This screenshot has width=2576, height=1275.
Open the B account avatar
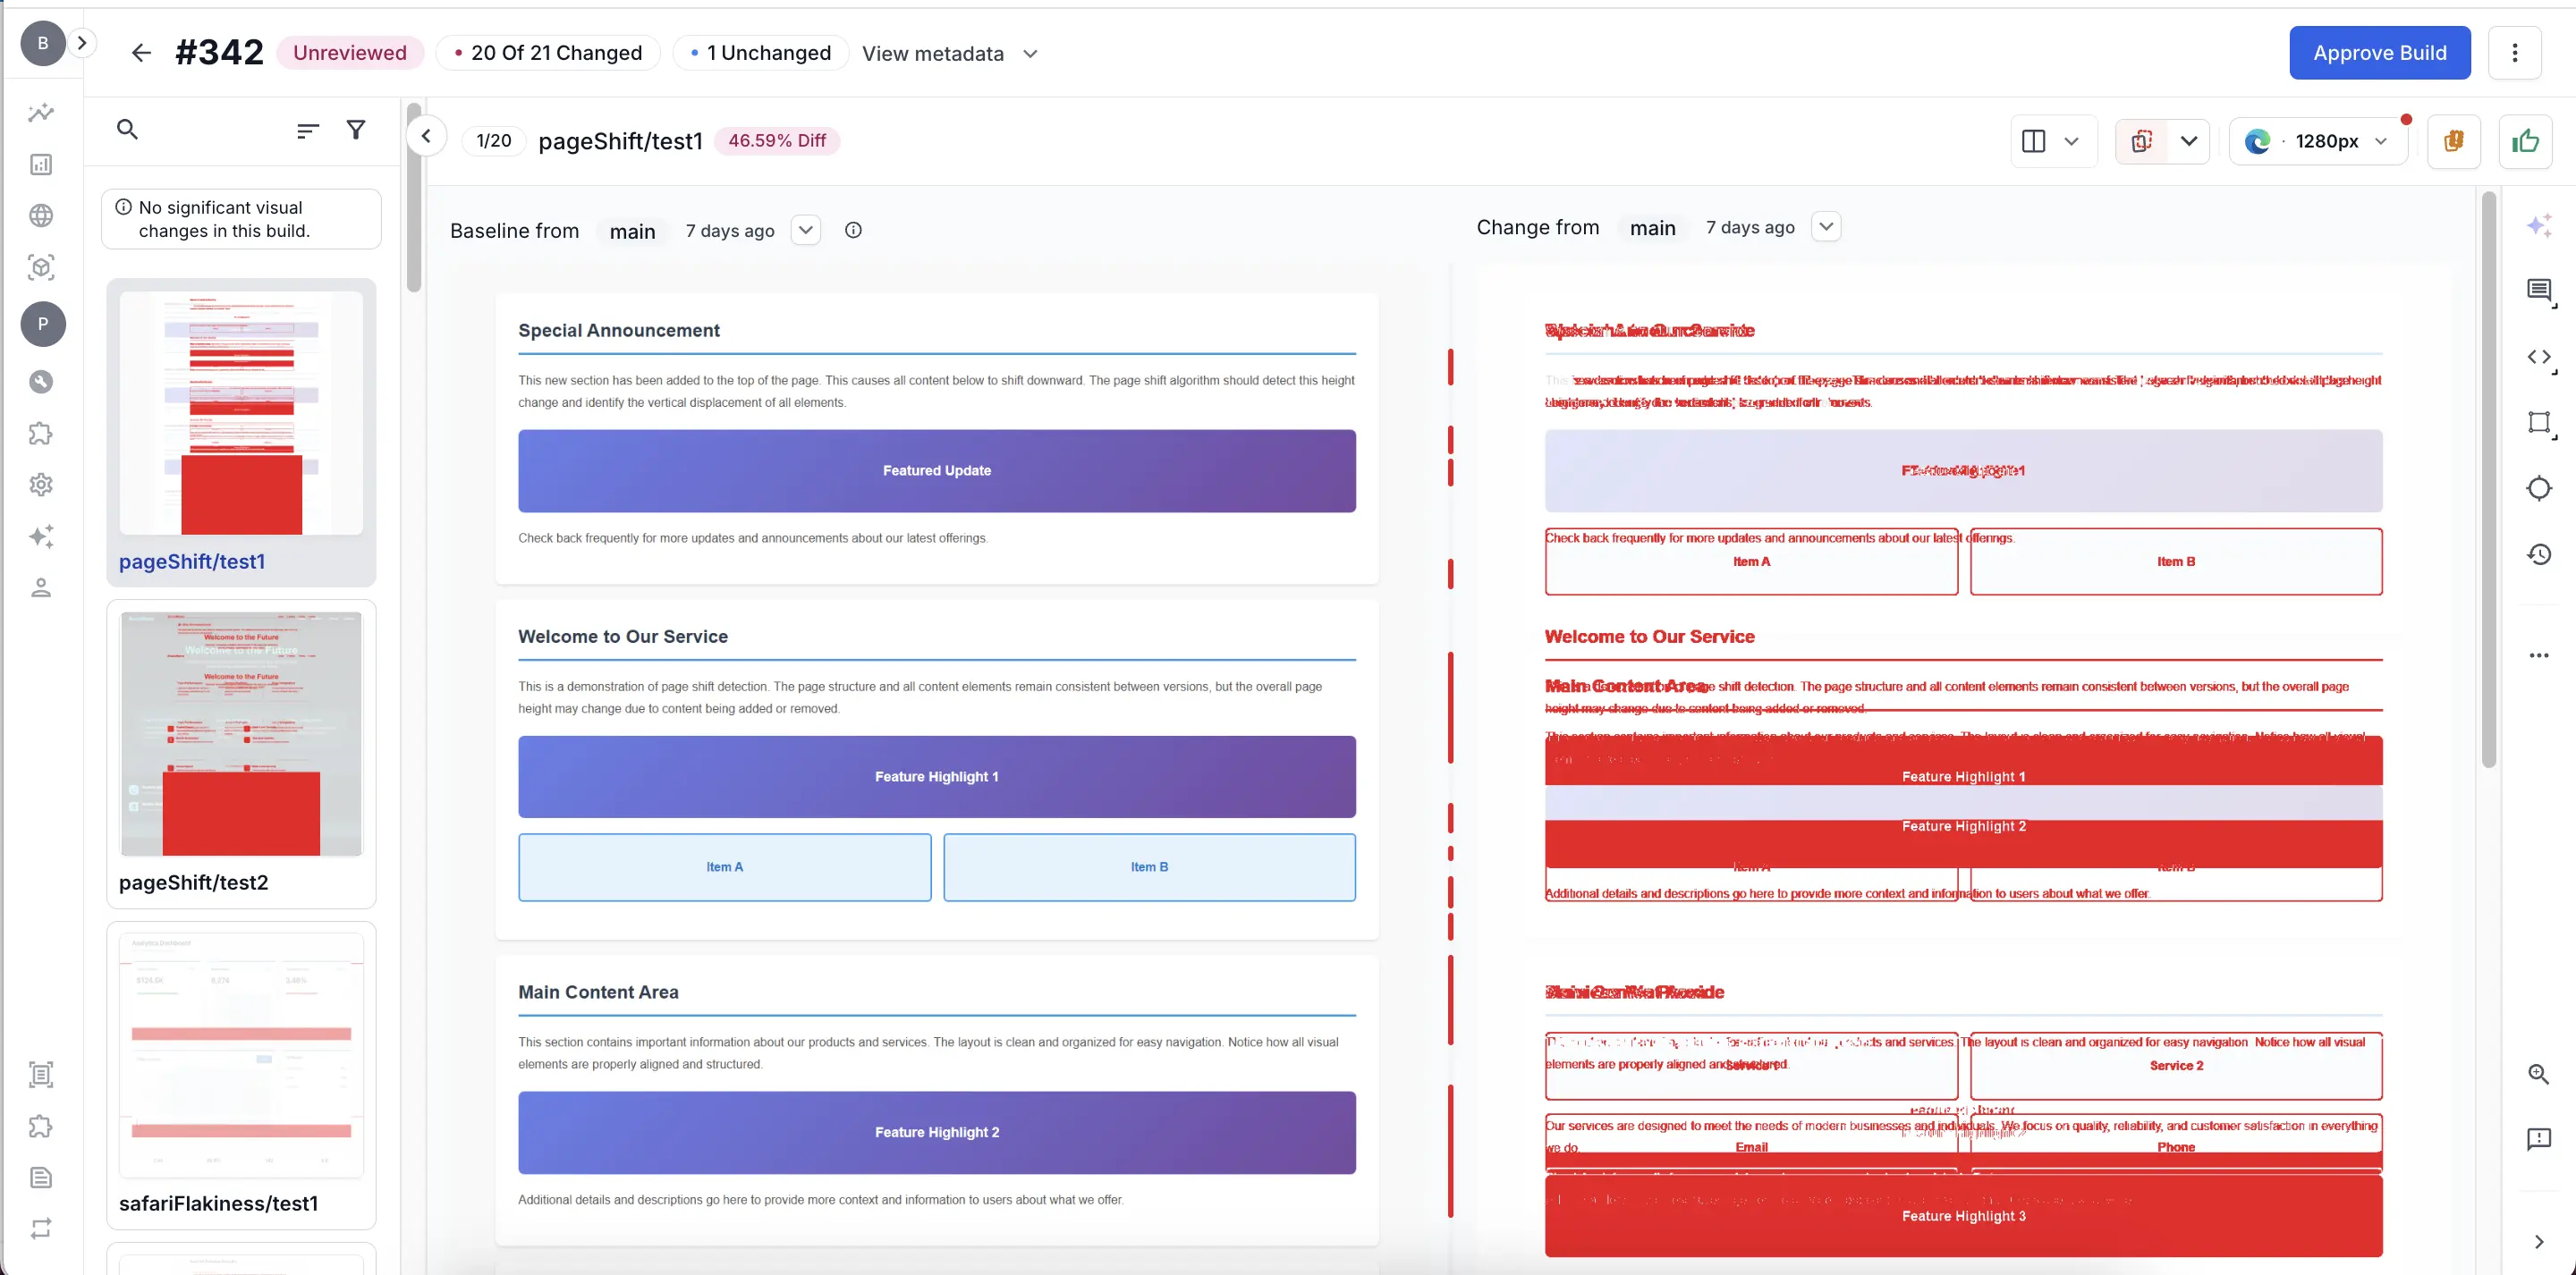pos(43,43)
